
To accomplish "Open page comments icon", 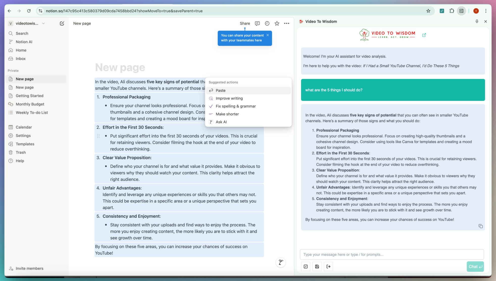I will pyautogui.click(x=257, y=23).
